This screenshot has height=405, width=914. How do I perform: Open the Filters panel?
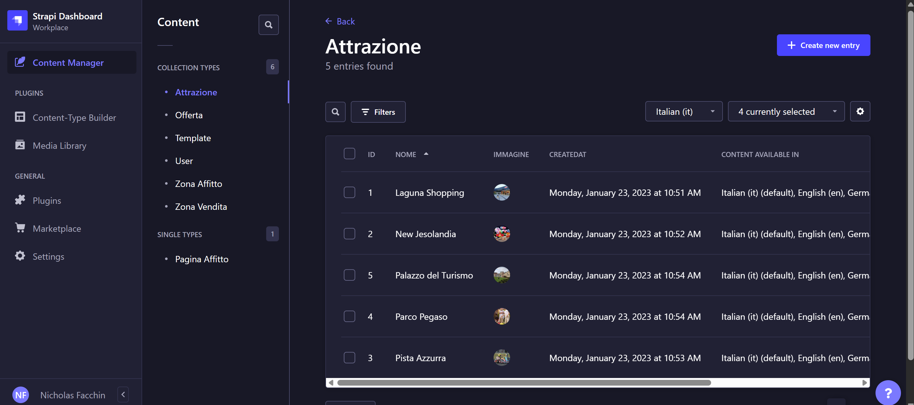tap(378, 112)
